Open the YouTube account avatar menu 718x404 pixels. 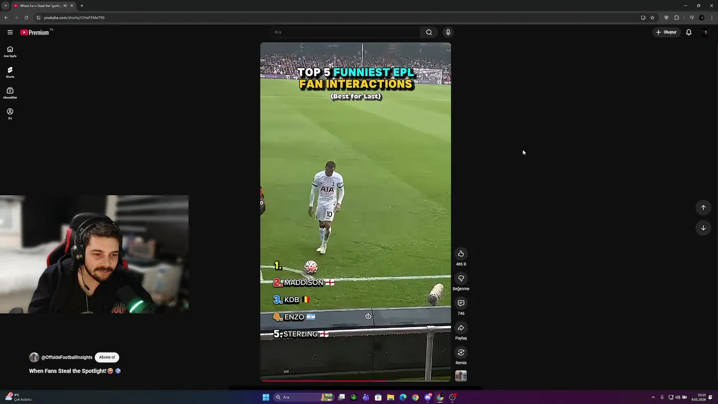[705, 32]
